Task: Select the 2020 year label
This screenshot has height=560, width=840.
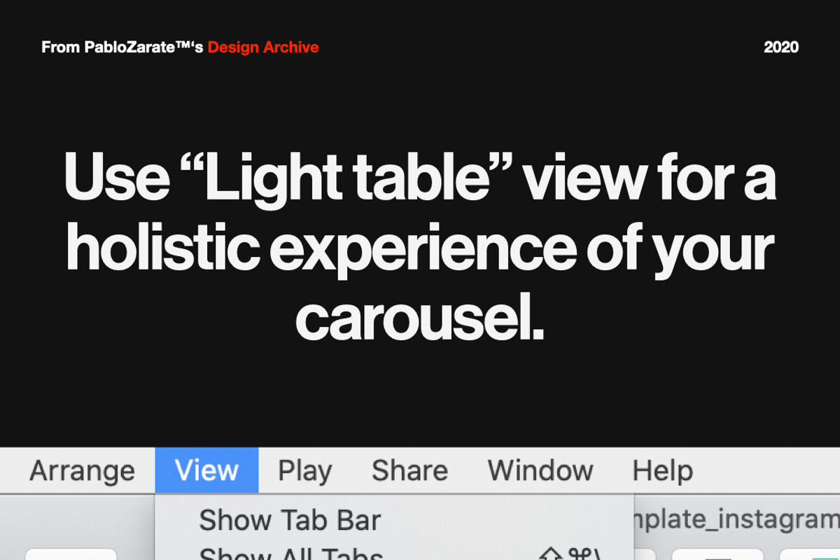Action: click(781, 48)
